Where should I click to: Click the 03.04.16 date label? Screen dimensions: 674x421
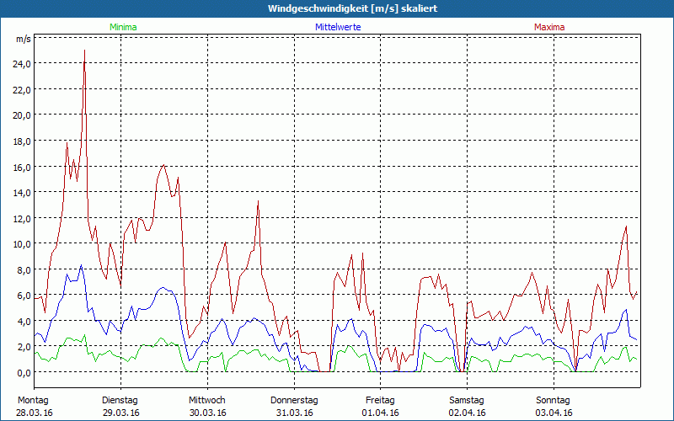click(x=554, y=413)
